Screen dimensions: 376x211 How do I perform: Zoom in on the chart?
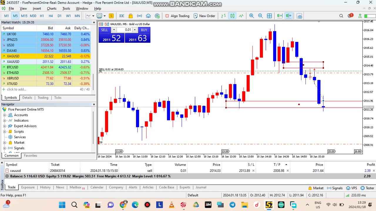click(252, 16)
